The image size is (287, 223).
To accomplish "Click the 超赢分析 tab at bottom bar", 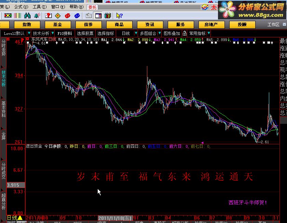I will pos(180,222).
